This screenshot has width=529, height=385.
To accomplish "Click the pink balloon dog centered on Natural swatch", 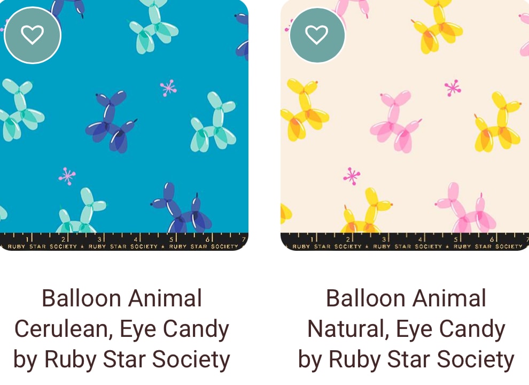I will tap(395, 121).
